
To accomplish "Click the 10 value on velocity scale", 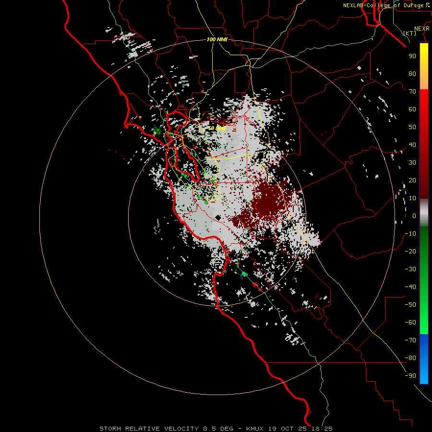I will [x=412, y=198].
